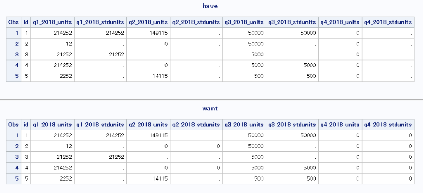The image size is (423, 193).
Task: Click 21252 under q1_2018_stdunits in have table
Action: (x=116, y=54)
